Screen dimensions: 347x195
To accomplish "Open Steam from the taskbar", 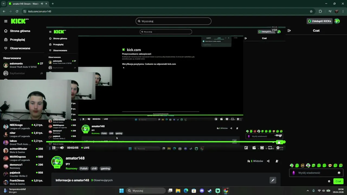I will [210, 191].
